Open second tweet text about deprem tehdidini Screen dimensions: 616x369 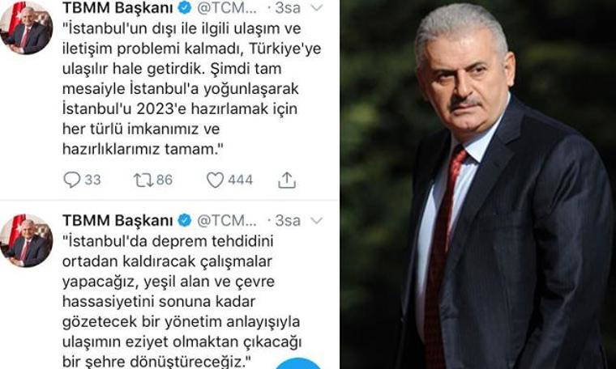(x=182, y=301)
